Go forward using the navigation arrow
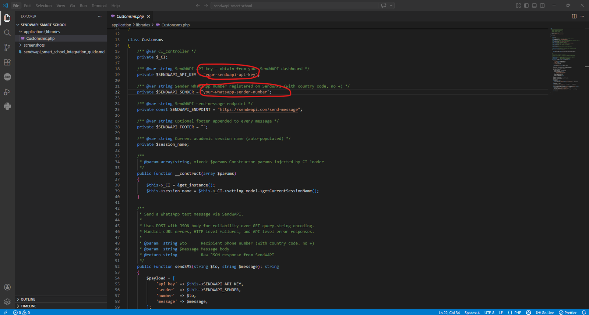The image size is (589, 315). pyautogui.click(x=206, y=6)
